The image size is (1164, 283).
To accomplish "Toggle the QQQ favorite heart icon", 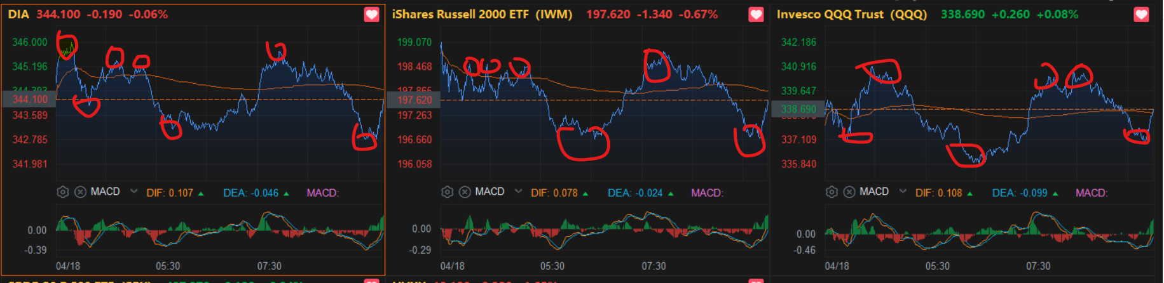I will coord(1142,14).
